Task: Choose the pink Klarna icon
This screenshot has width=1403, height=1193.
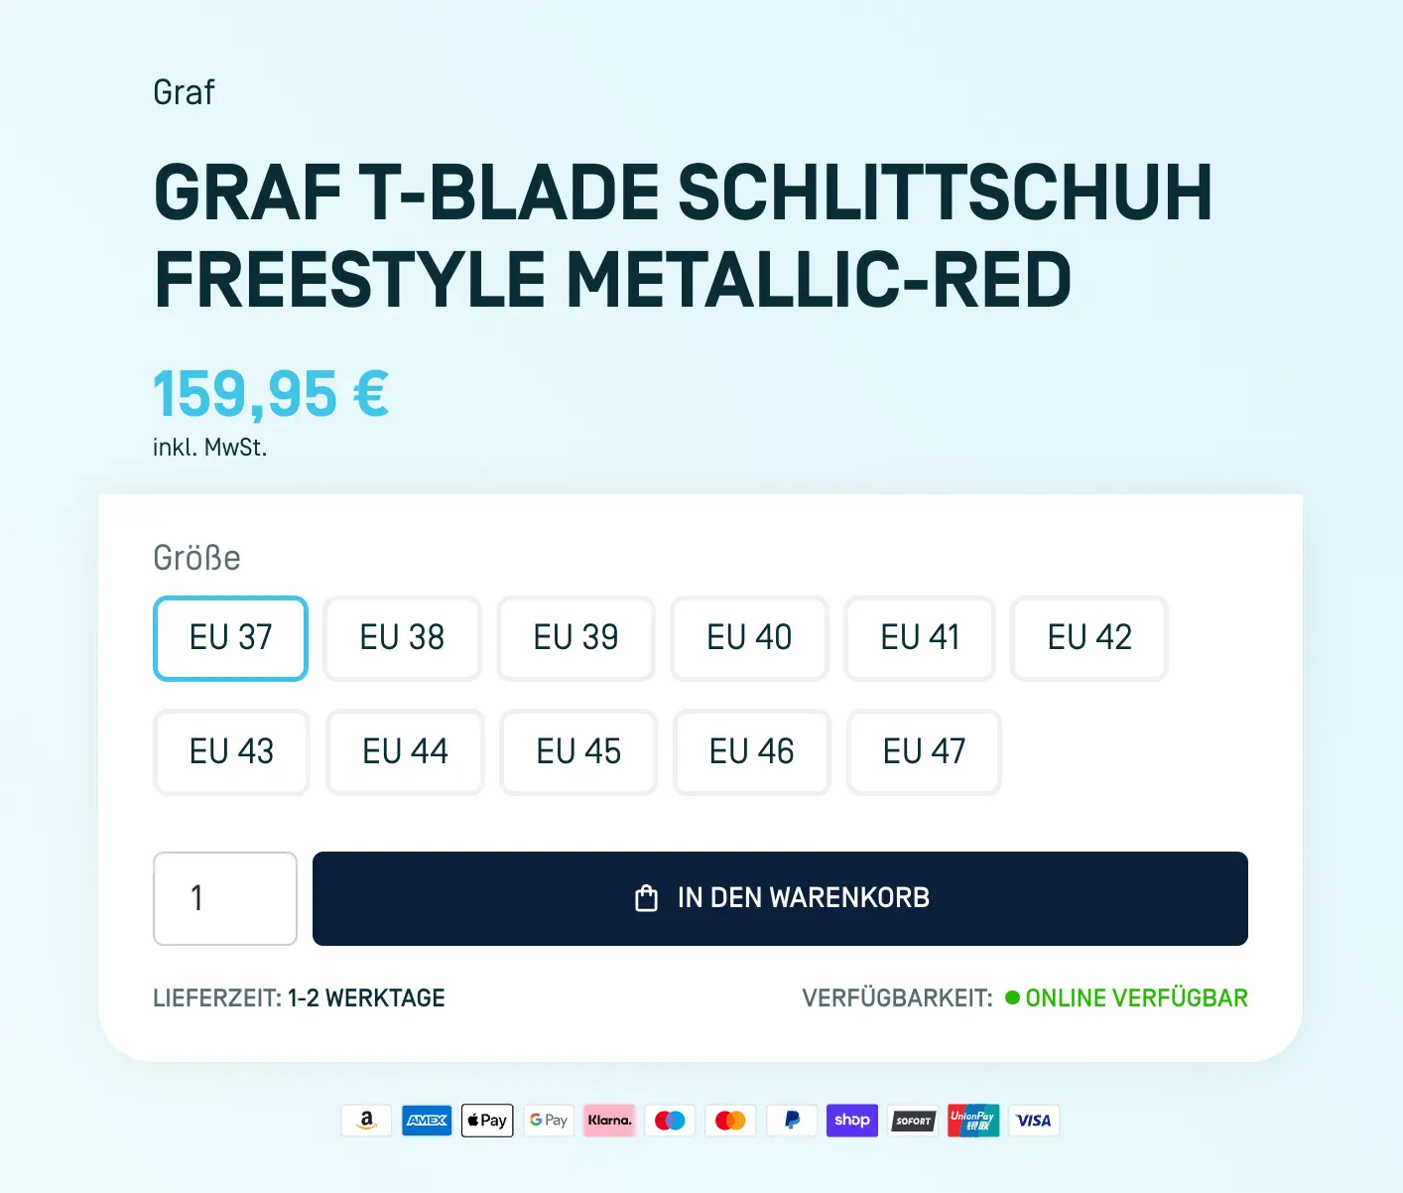Action: point(609,1121)
